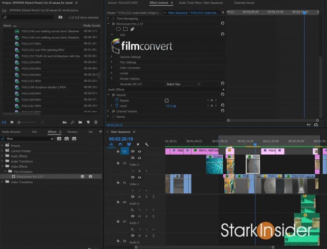Switch to the Essential Sound tab

point(243,3)
